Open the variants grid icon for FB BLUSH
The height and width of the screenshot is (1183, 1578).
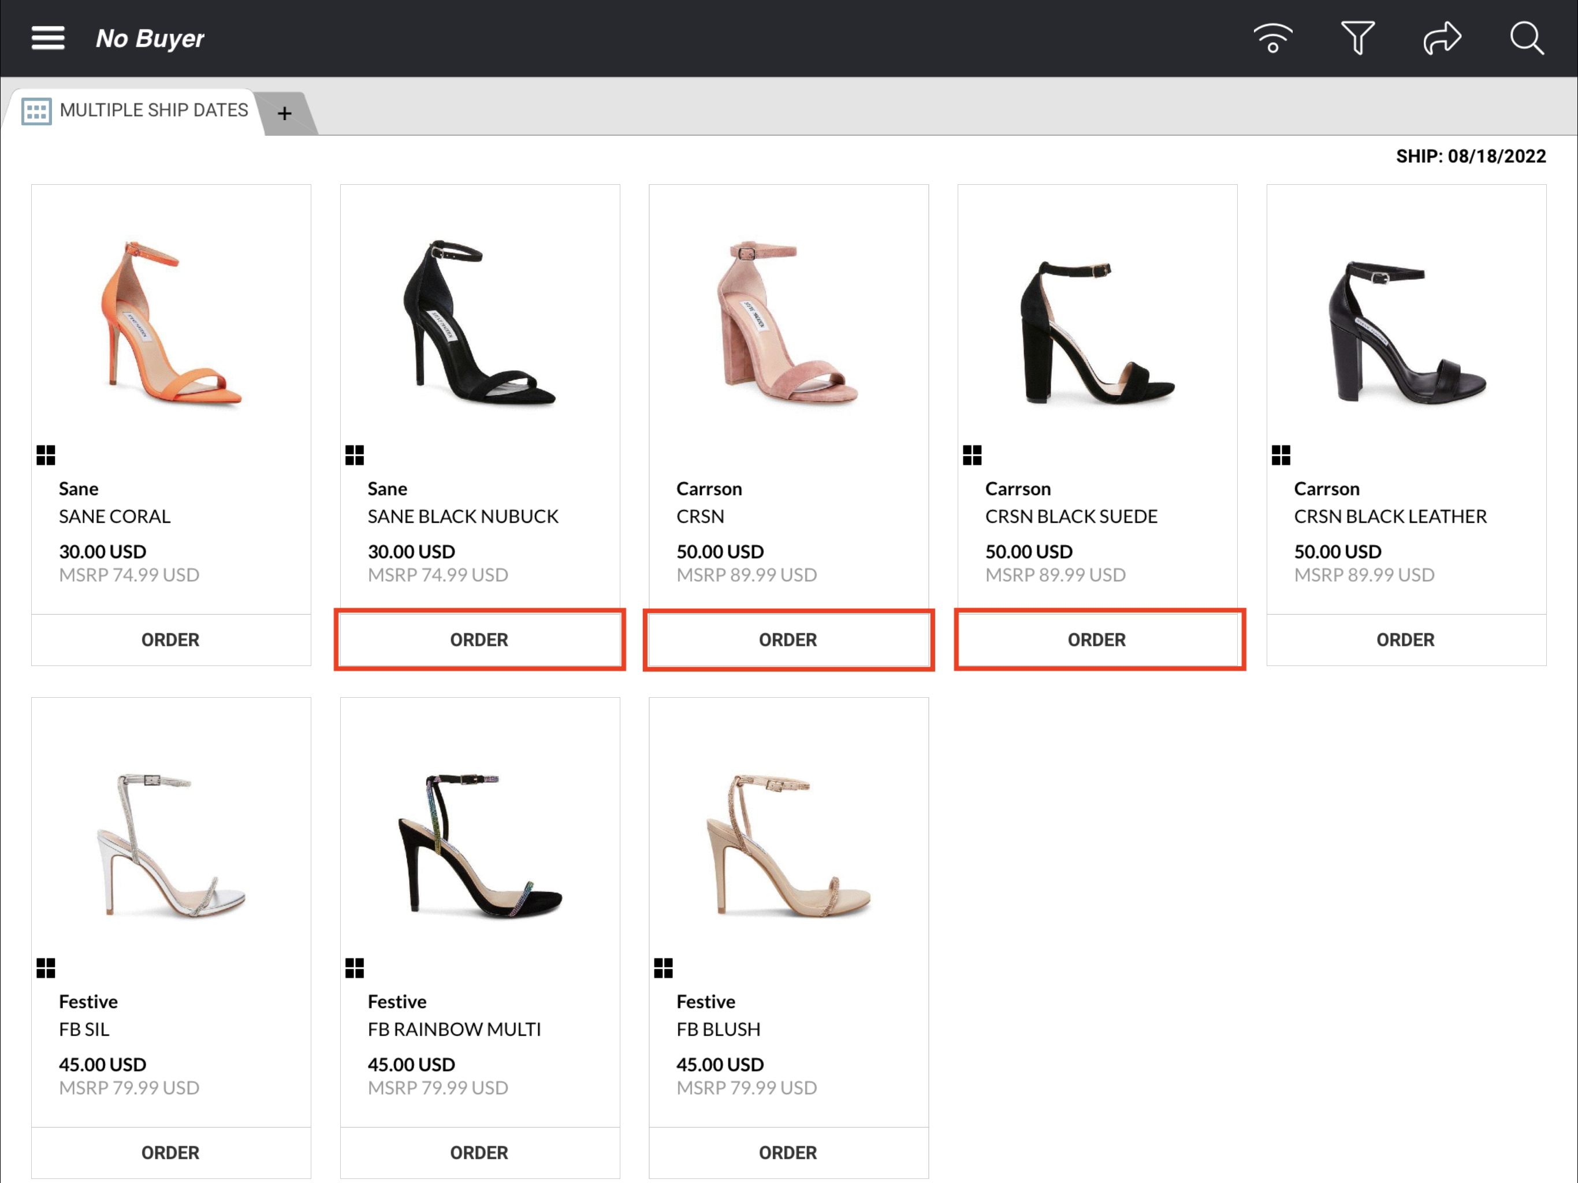click(x=664, y=968)
